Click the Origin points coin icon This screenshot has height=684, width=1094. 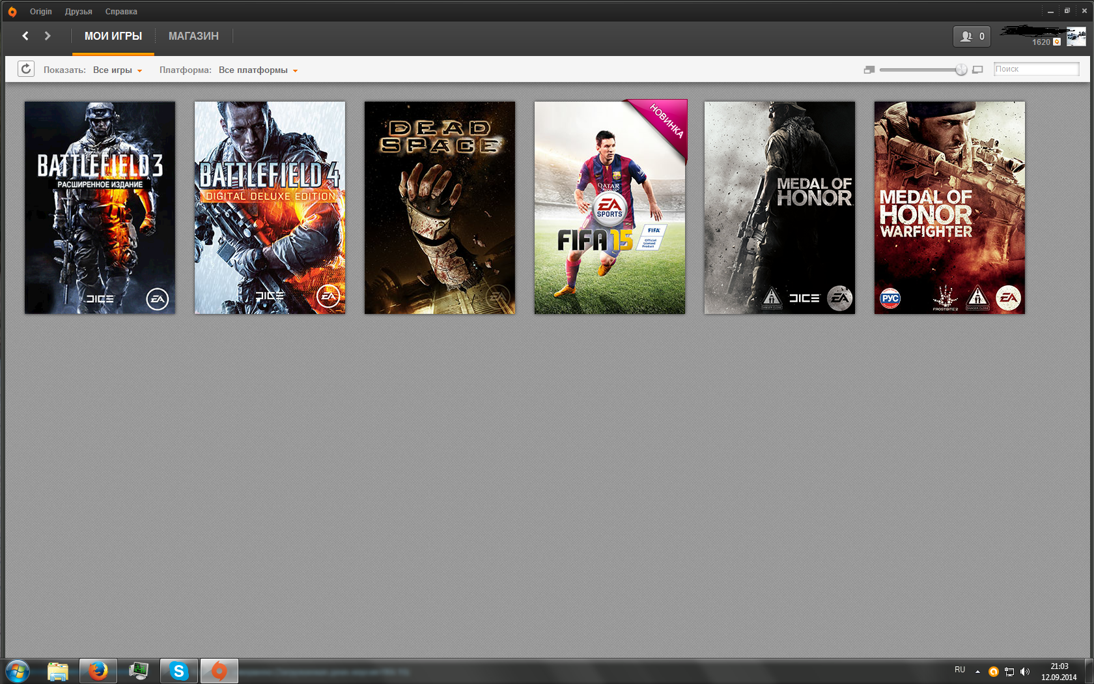(1057, 42)
